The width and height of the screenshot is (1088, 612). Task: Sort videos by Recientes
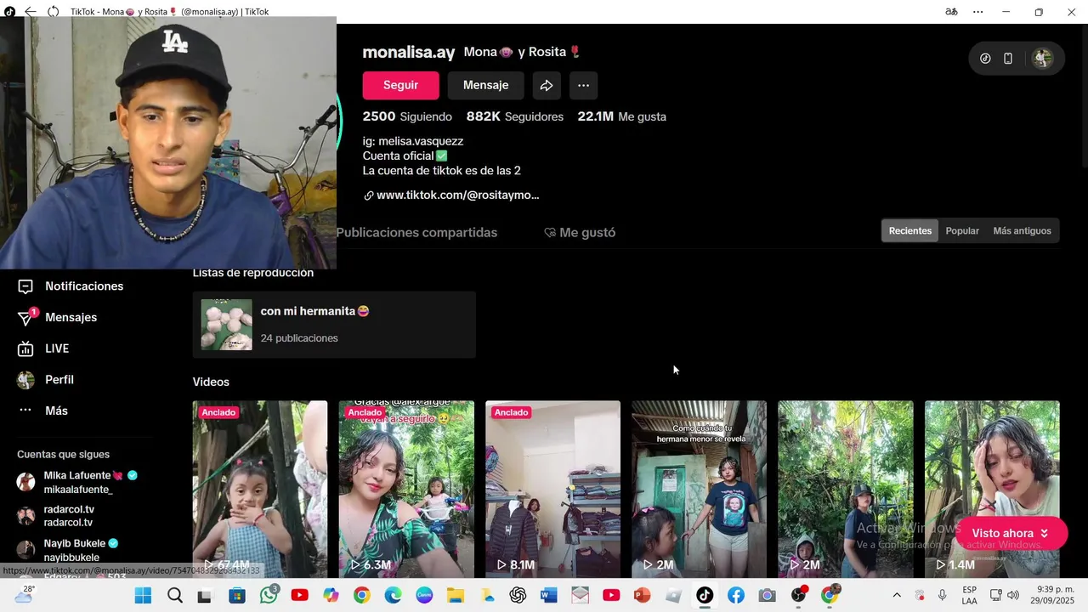pos(910,230)
